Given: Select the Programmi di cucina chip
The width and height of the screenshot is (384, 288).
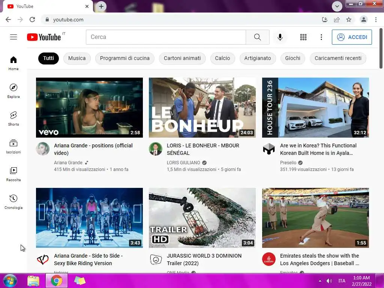Looking at the screenshot, I should [x=124, y=58].
